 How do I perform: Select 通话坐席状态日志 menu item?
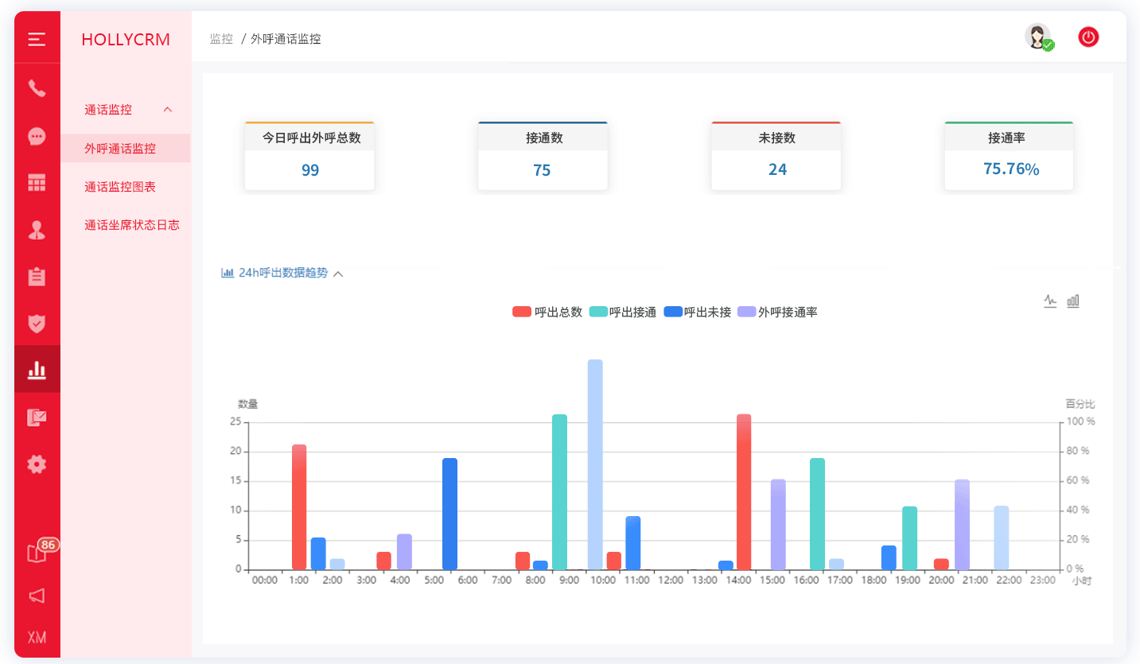coord(132,225)
